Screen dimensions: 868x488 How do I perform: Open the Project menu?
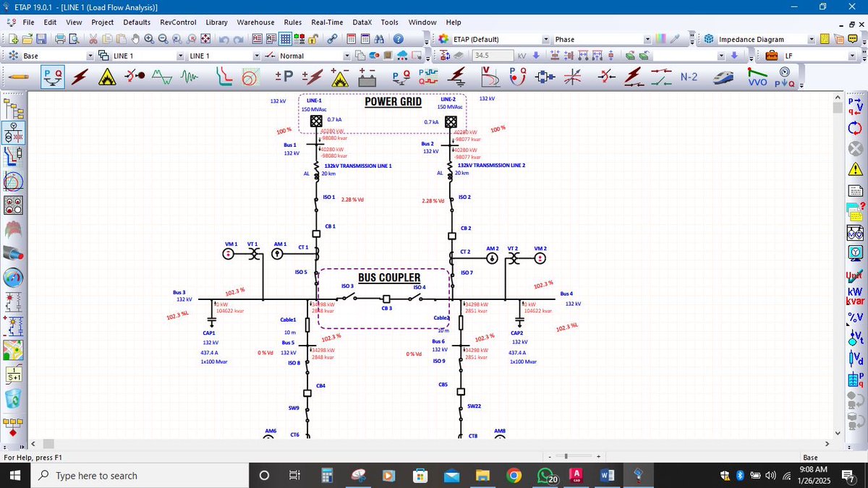[102, 22]
